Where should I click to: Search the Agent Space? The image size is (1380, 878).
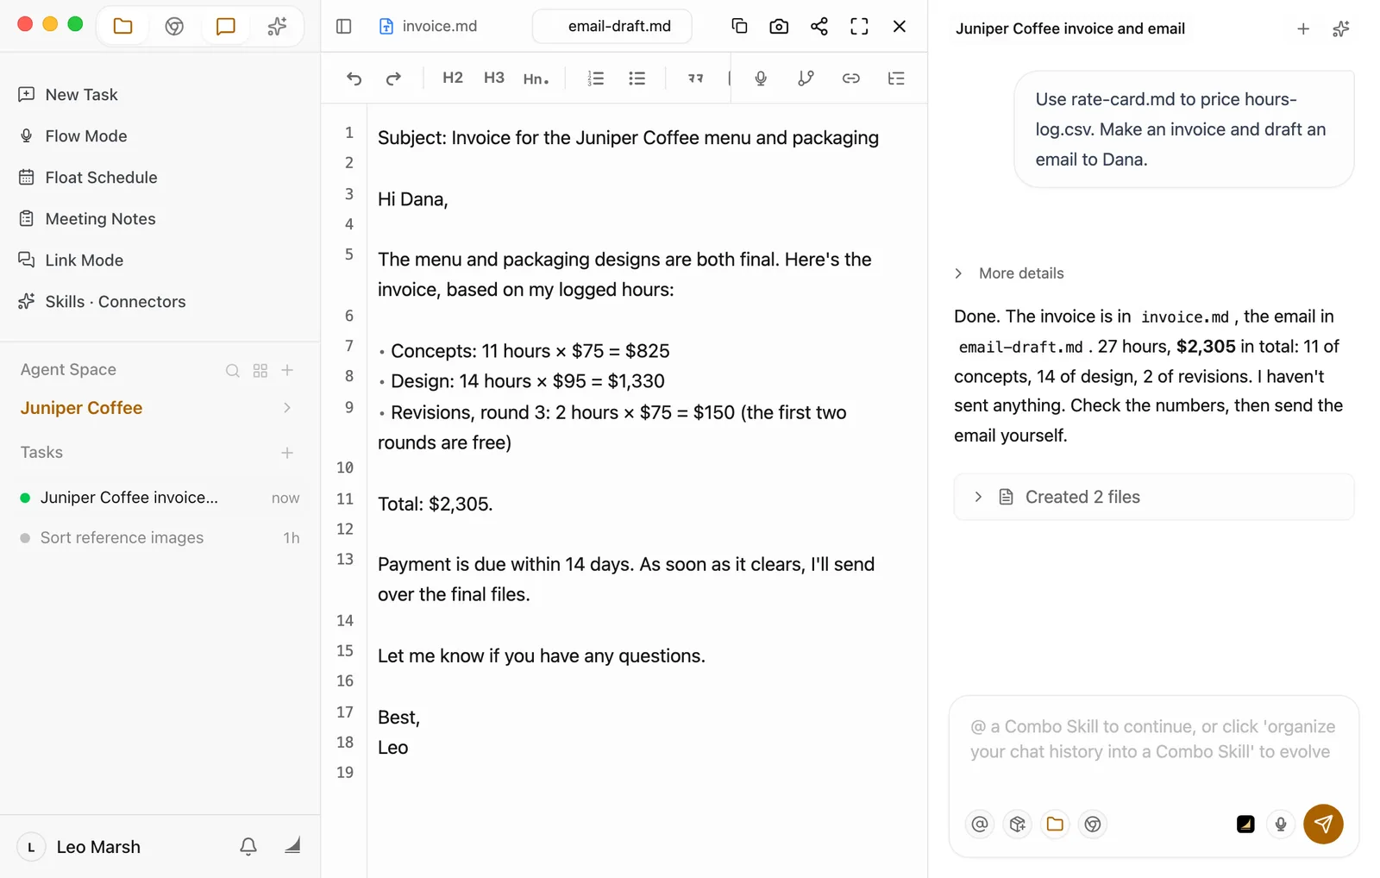pos(233,370)
